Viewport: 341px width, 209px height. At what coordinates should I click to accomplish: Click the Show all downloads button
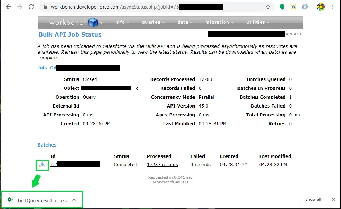313,199
